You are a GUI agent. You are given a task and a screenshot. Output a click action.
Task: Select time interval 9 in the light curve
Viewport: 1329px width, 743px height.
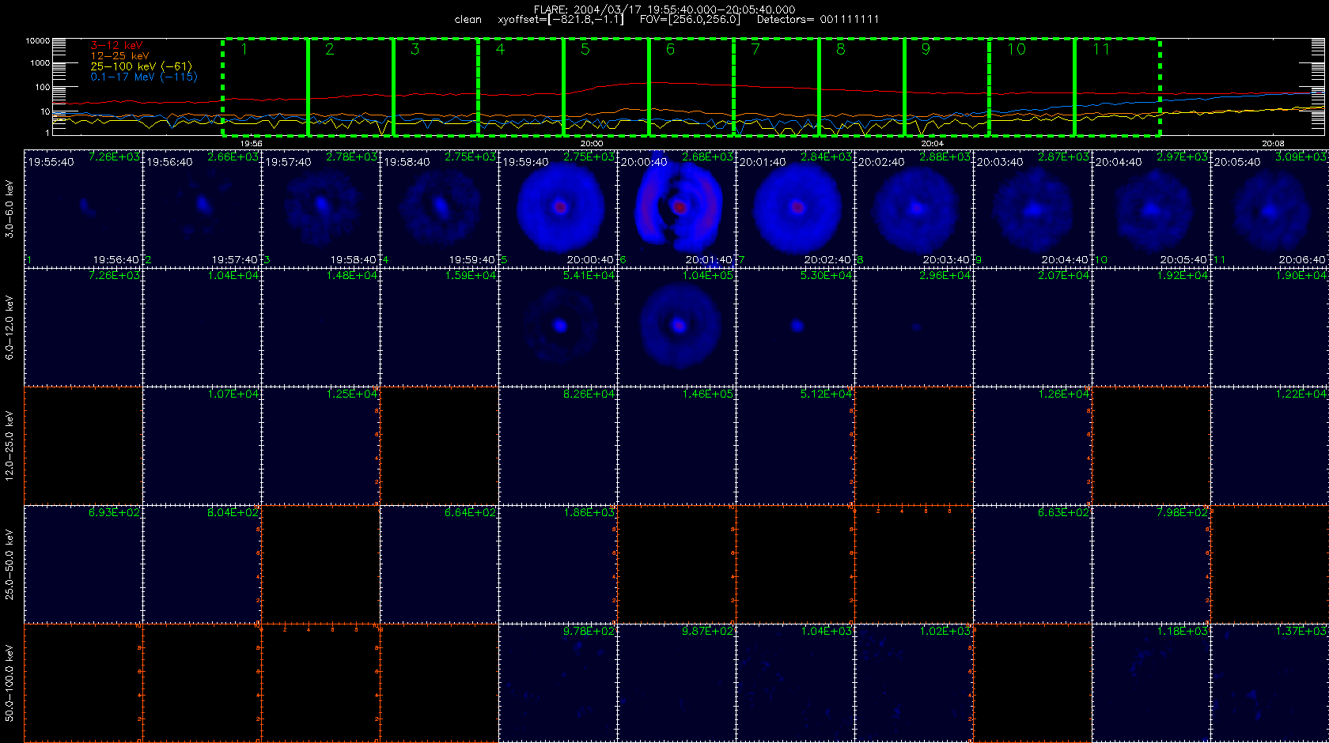coord(947,87)
